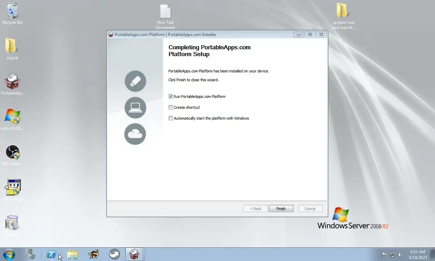Enable the Create shortcut checkbox
The width and height of the screenshot is (435, 261).
tap(171, 107)
